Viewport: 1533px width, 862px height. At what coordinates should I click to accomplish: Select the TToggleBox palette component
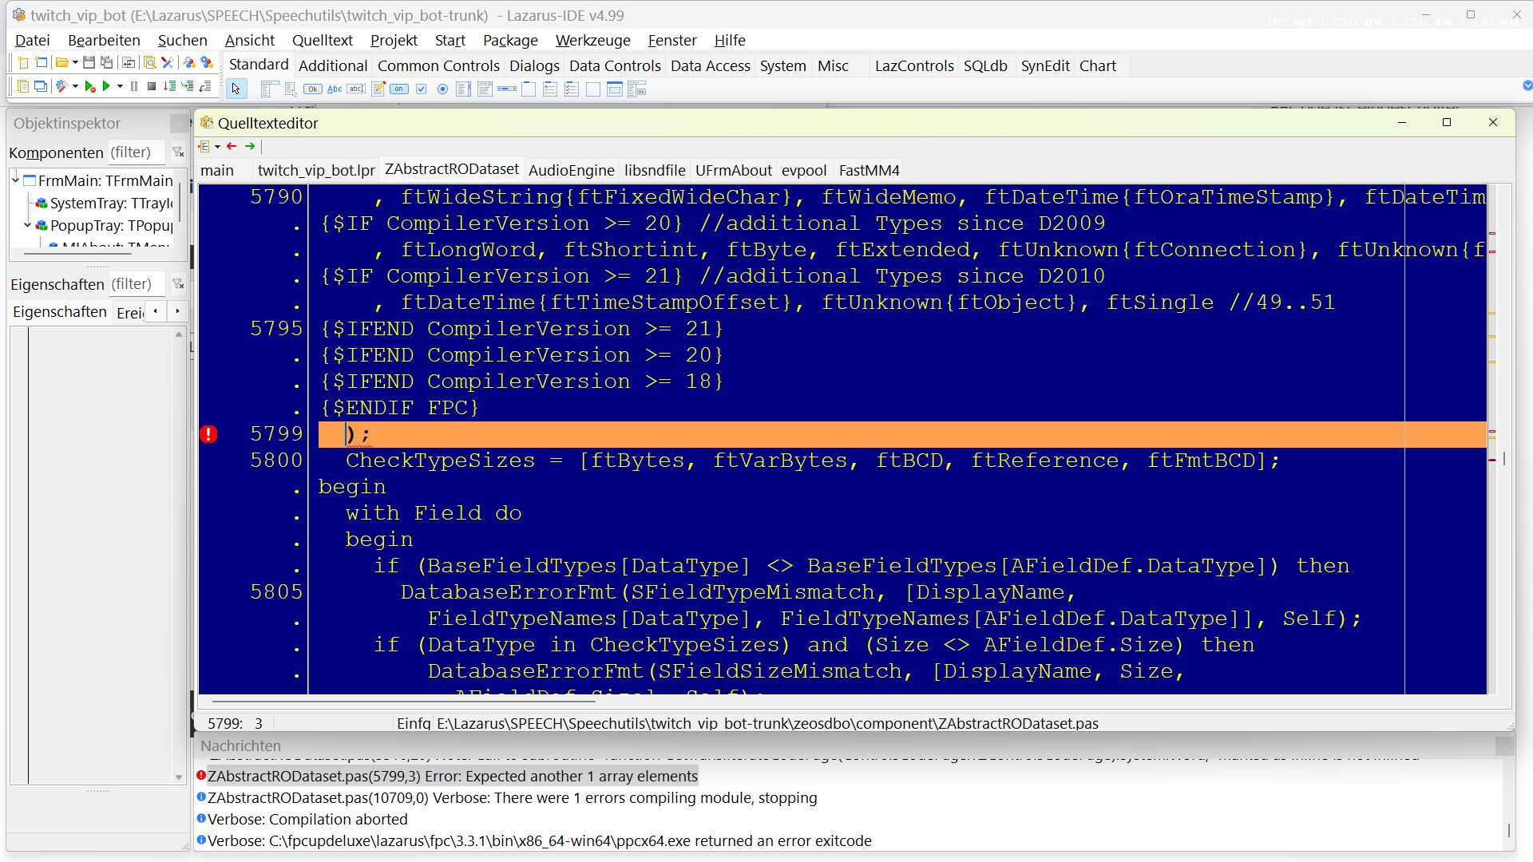pos(398,89)
